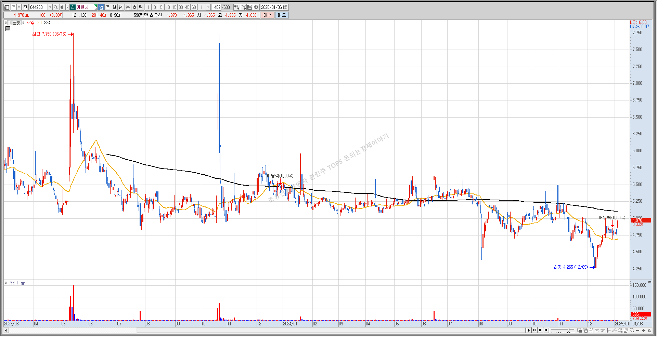Click the candle count field showing 452
Viewport: 657px width, 337px height.
216,7
